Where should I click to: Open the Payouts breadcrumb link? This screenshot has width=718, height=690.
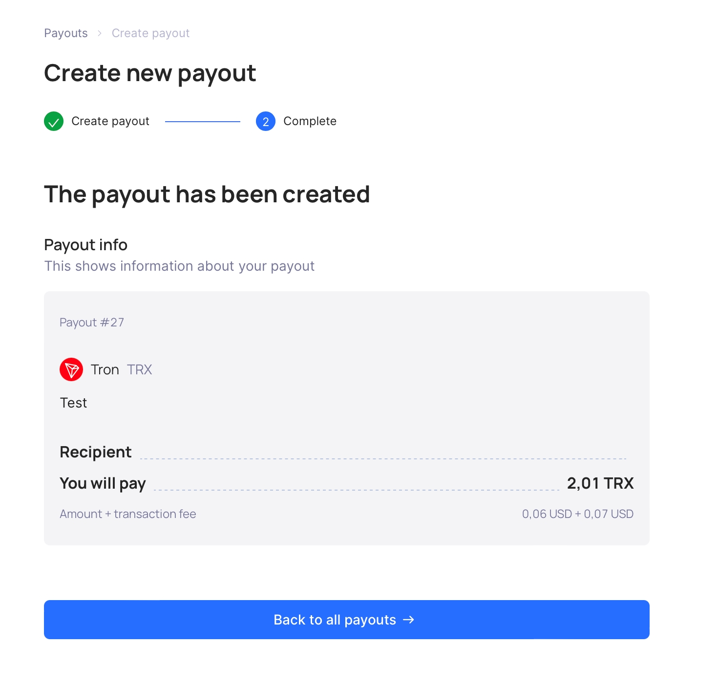(x=66, y=33)
